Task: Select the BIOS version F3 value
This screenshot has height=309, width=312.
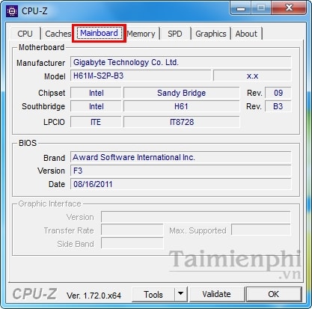Action: (x=180, y=171)
